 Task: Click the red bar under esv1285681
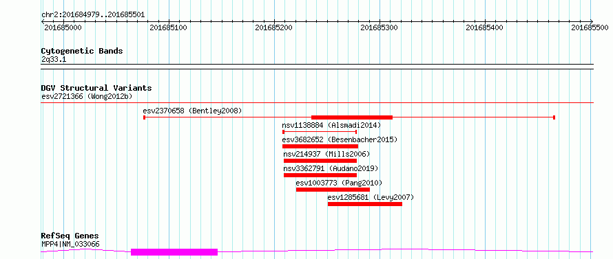click(365, 204)
